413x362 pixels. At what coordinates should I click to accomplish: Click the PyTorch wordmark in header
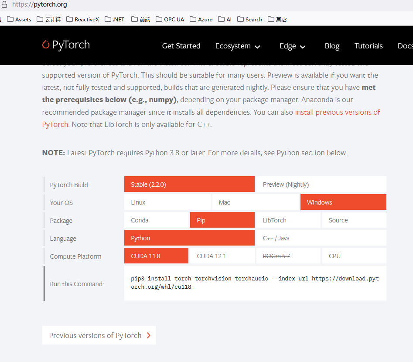click(x=71, y=45)
